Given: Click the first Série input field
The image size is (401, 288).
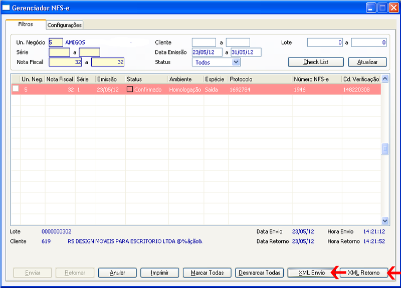Looking at the screenshot, I should click(x=59, y=52).
